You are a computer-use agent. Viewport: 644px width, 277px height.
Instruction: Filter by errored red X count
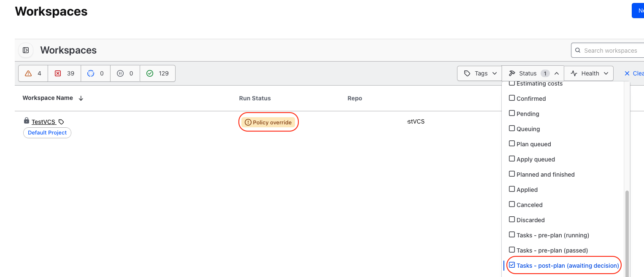pos(64,73)
